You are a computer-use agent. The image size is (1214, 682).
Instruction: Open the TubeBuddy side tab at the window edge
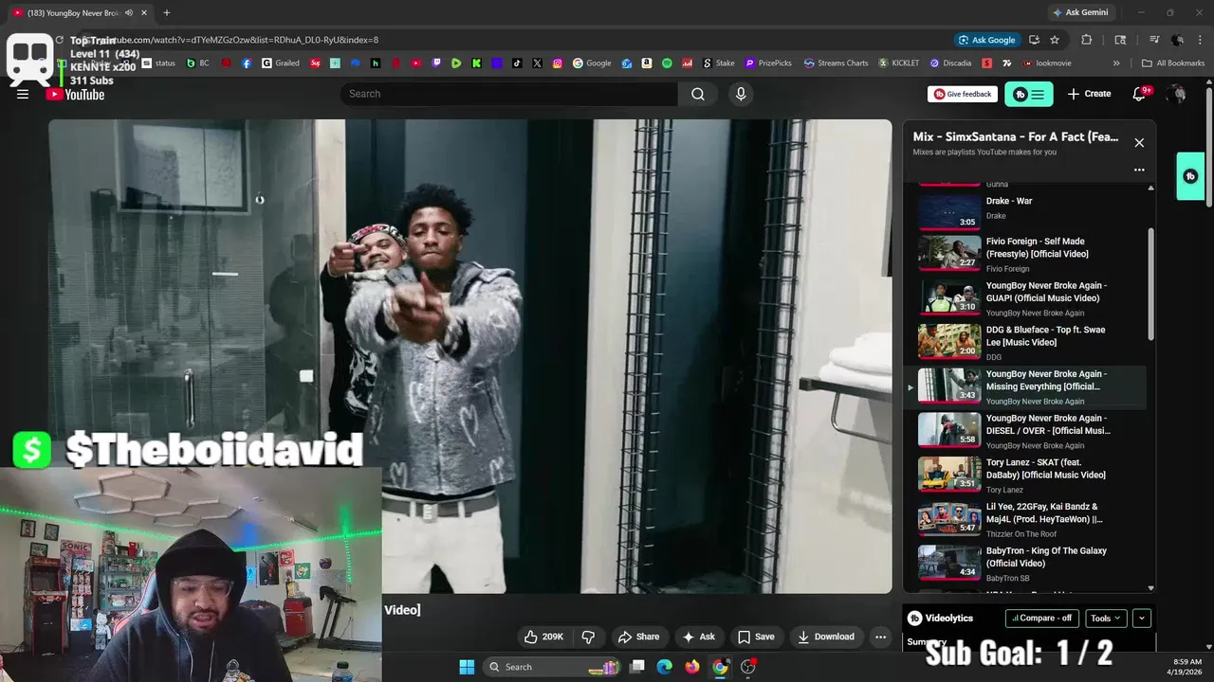pos(1190,176)
